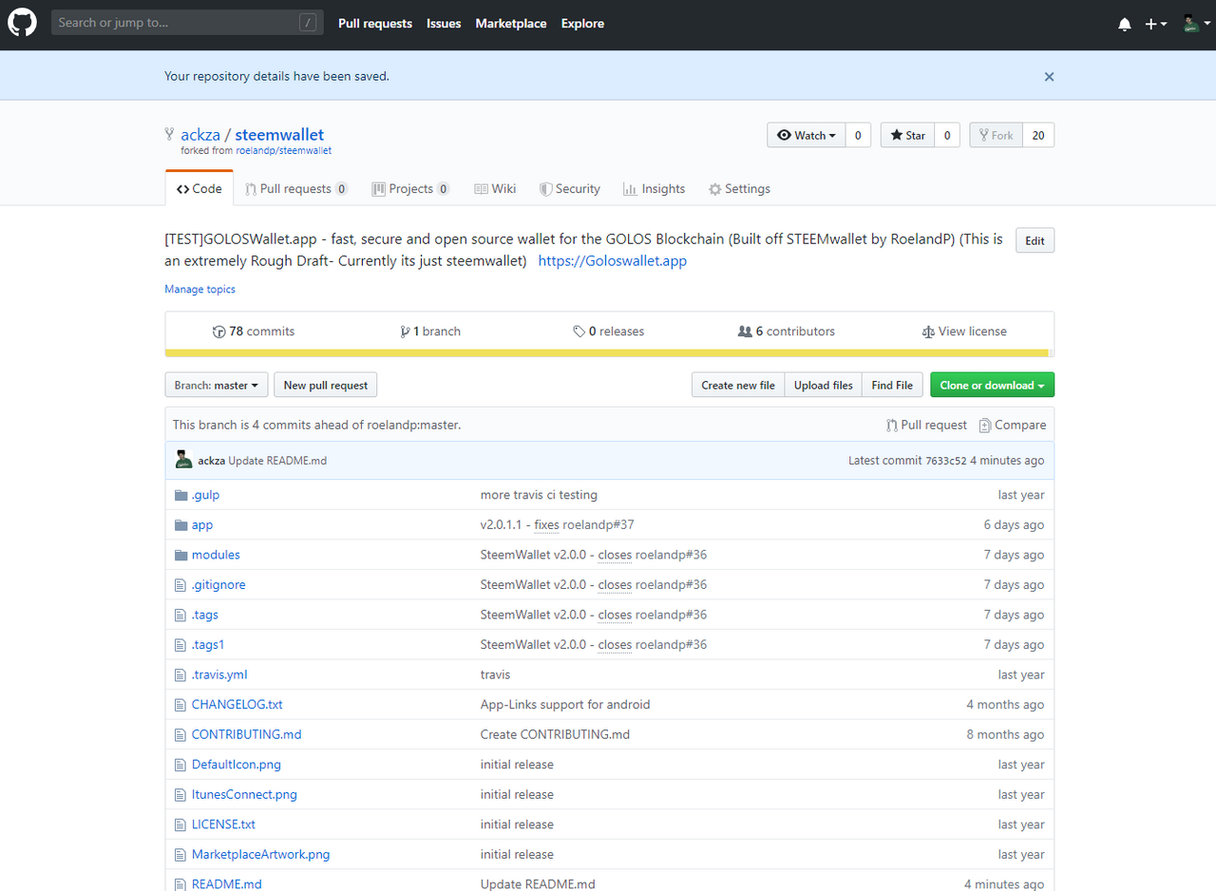View the 78 commits history
This screenshot has width=1216, height=891.
point(254,332)
